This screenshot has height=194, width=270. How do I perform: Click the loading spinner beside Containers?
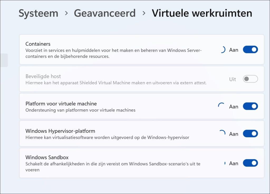[223, 49]
